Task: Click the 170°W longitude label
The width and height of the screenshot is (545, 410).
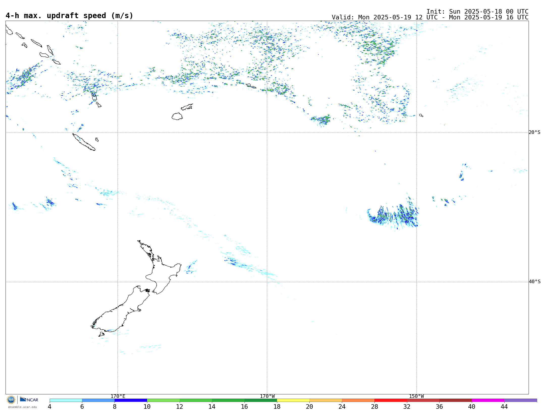Action: (267, 396)
